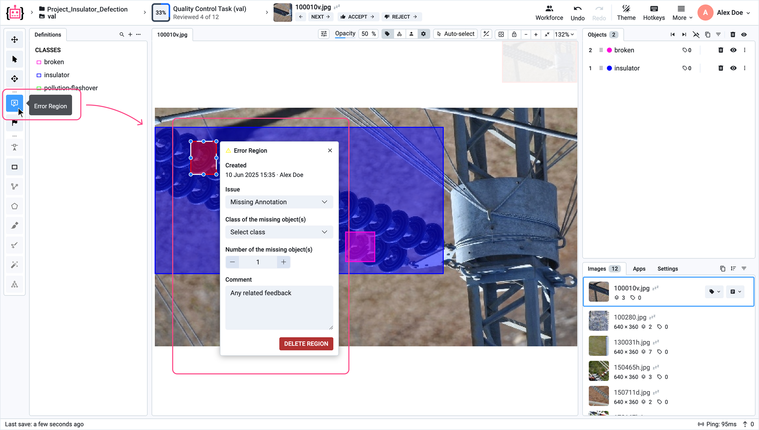This screenshot has height=430, width=759.
Task: Click the Undo icon
Action: (x=577, y=9)
